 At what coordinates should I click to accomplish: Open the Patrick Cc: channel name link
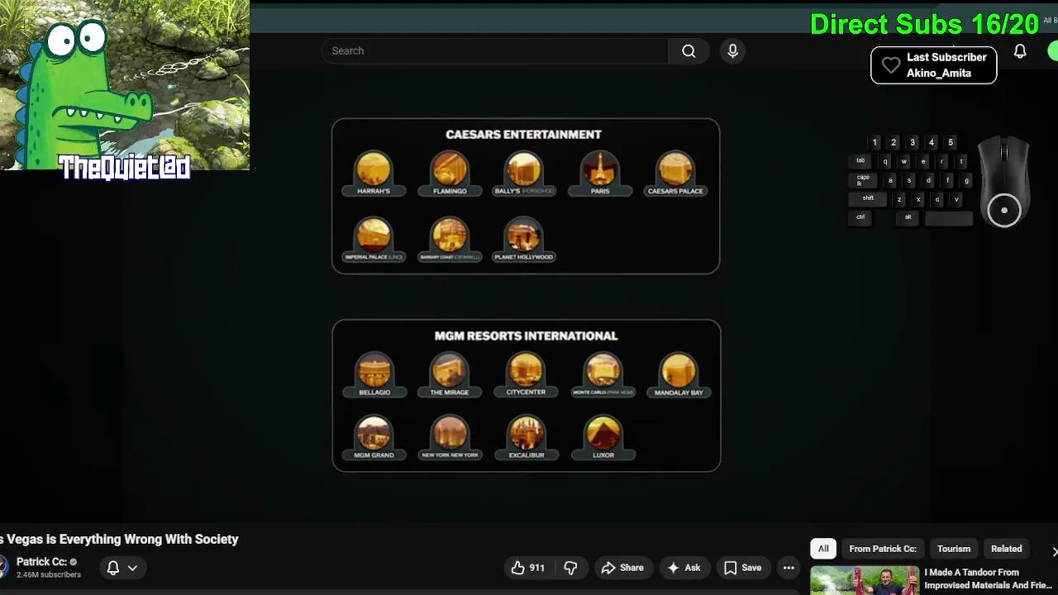pyautogui.click(x=41, y=562)
